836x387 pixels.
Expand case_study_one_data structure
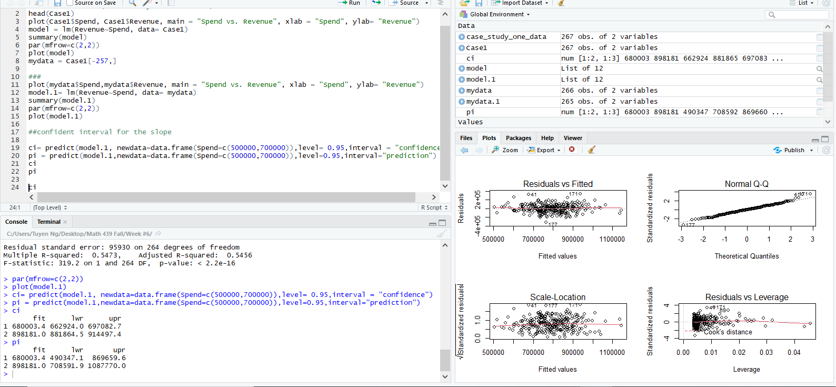coord(462,37)
